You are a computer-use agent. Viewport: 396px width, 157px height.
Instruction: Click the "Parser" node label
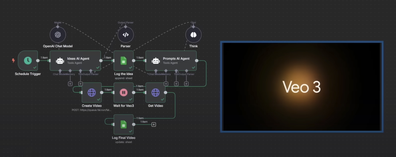[x=126, y=46]
